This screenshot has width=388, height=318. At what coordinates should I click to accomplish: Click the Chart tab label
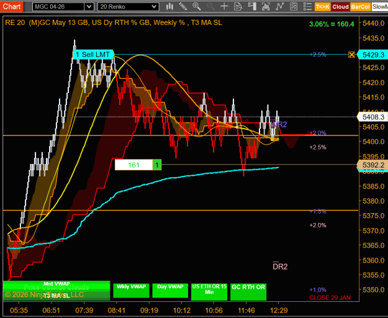click(x=12, y=6)
